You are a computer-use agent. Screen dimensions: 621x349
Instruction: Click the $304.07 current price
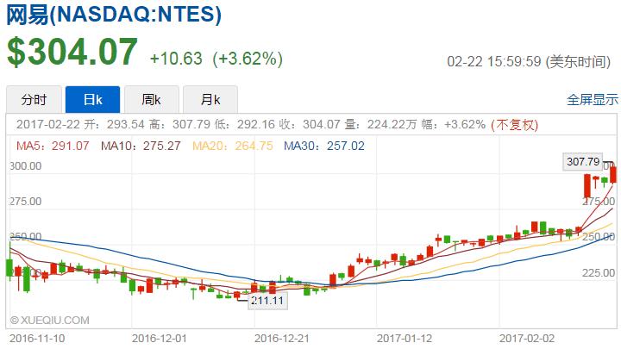click(72, 52)
